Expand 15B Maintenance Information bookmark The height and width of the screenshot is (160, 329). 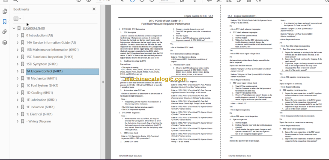click(18, 50)
